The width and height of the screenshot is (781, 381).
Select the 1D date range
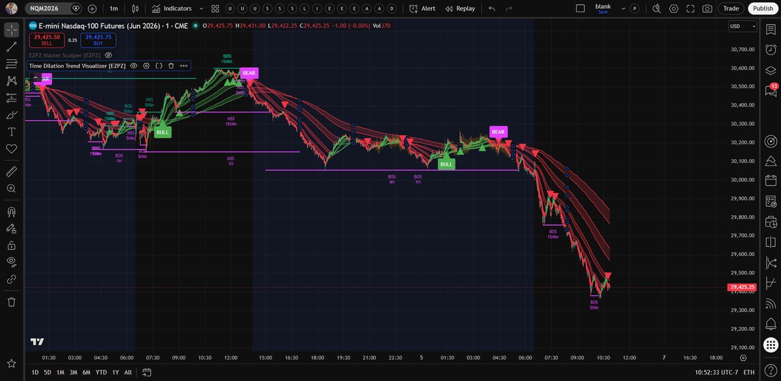[x=35, y=372]
